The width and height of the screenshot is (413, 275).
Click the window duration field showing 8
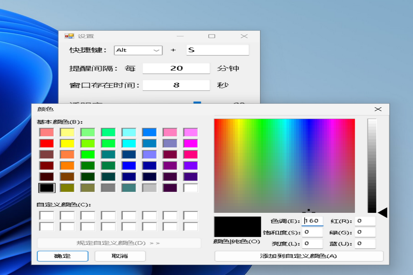tap(176, 85)
